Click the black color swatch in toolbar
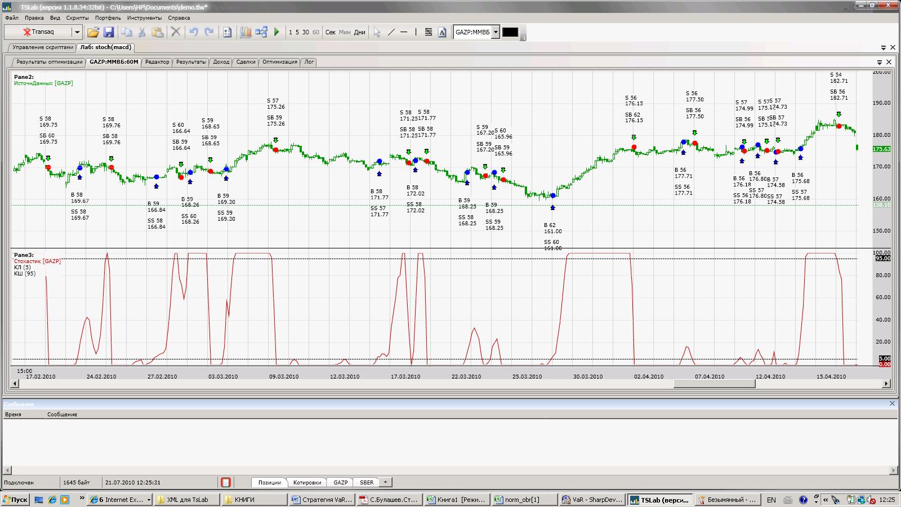This screenshot has width=901, height=507. [510, 32]
